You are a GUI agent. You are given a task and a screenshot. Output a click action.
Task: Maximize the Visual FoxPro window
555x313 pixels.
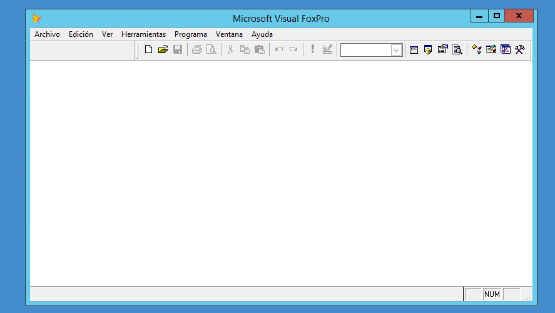497,16
